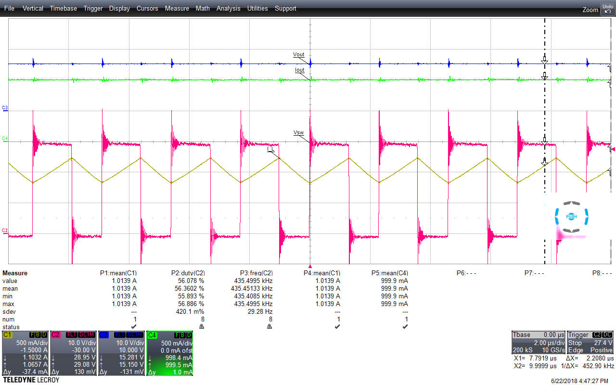
Task: Open the Display menu
Action: (119, 8)
